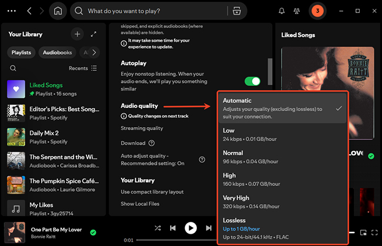Select Low 24 kbps quality
This screenshot has width=382, height=246.
pos(283,134)
